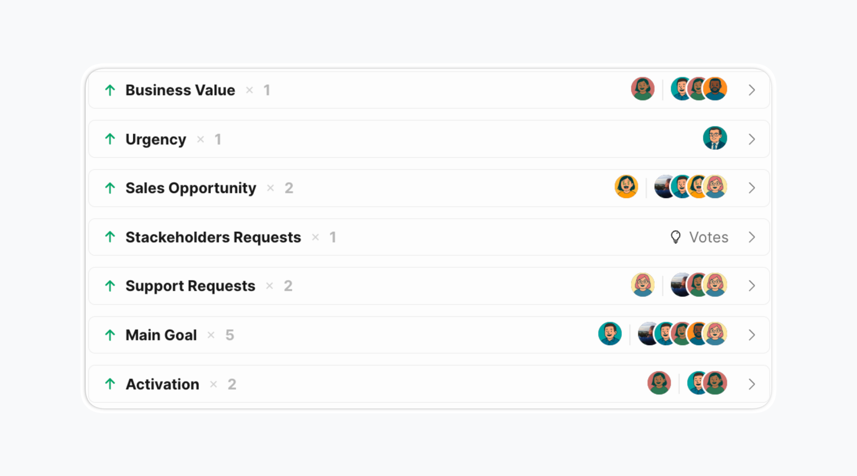Viewport: 857px width, 476px height.
Task: Click the up arrow next to Support Requests
Action: [110, 286]
